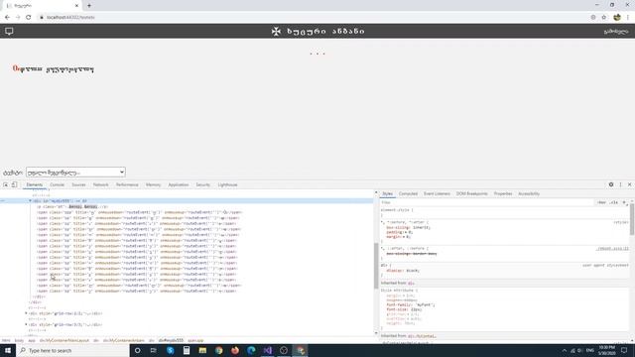Open the Chrome three-dot menu
The height and width of the screenshot is (357, 635).
628,18
